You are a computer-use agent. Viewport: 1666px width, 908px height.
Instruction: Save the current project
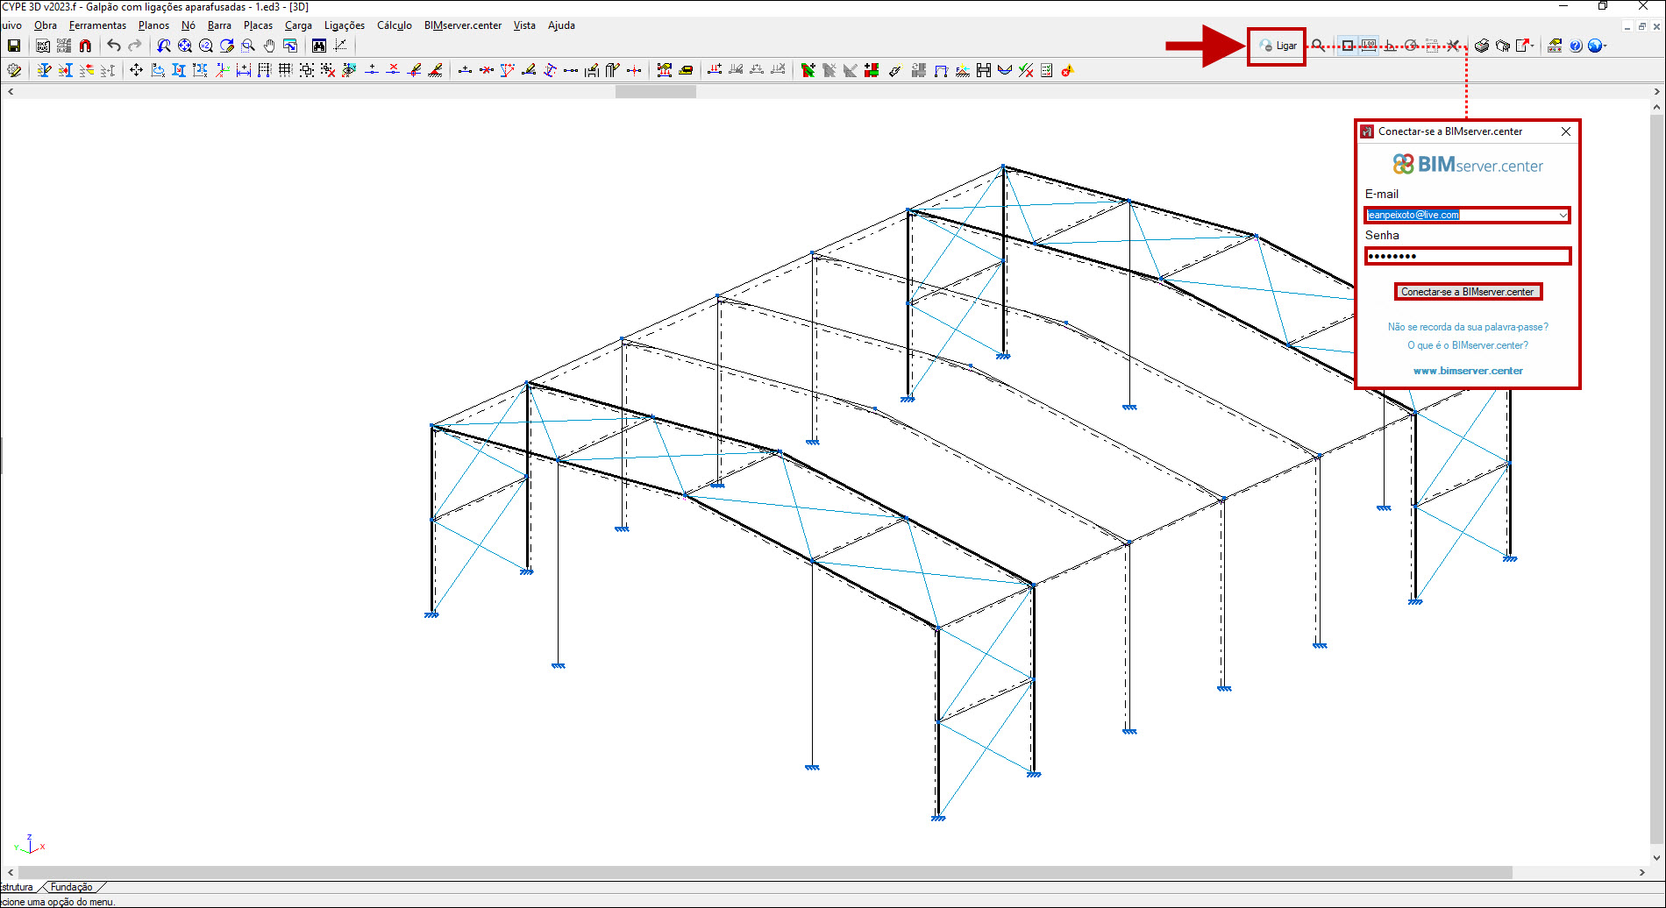coord(13,46)
